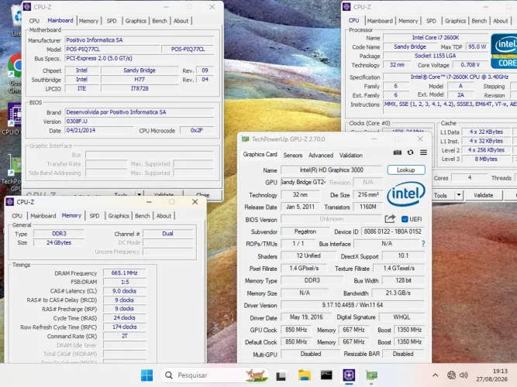This screenshot has width=517, height=387.
Task: Switch to the Sensors tab in GPU-Z
Action: (293, 155)
